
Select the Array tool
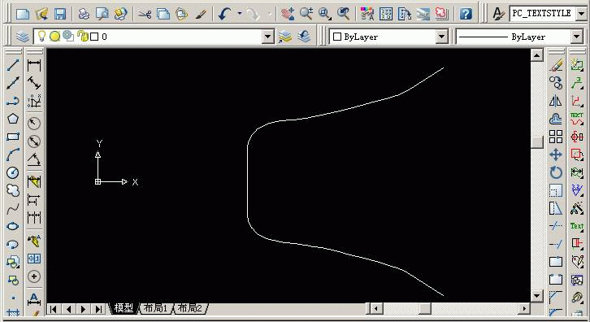(x=556, y=137)
